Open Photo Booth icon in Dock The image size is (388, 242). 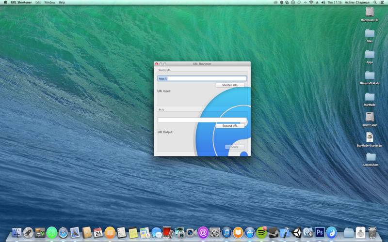click(x=168, y=233)
